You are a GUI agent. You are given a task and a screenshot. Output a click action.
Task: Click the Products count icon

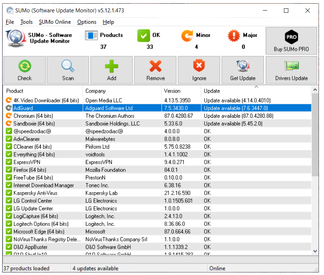pos(91,36)
